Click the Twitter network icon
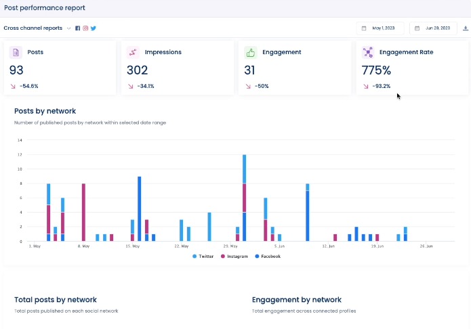 [94, 28]
